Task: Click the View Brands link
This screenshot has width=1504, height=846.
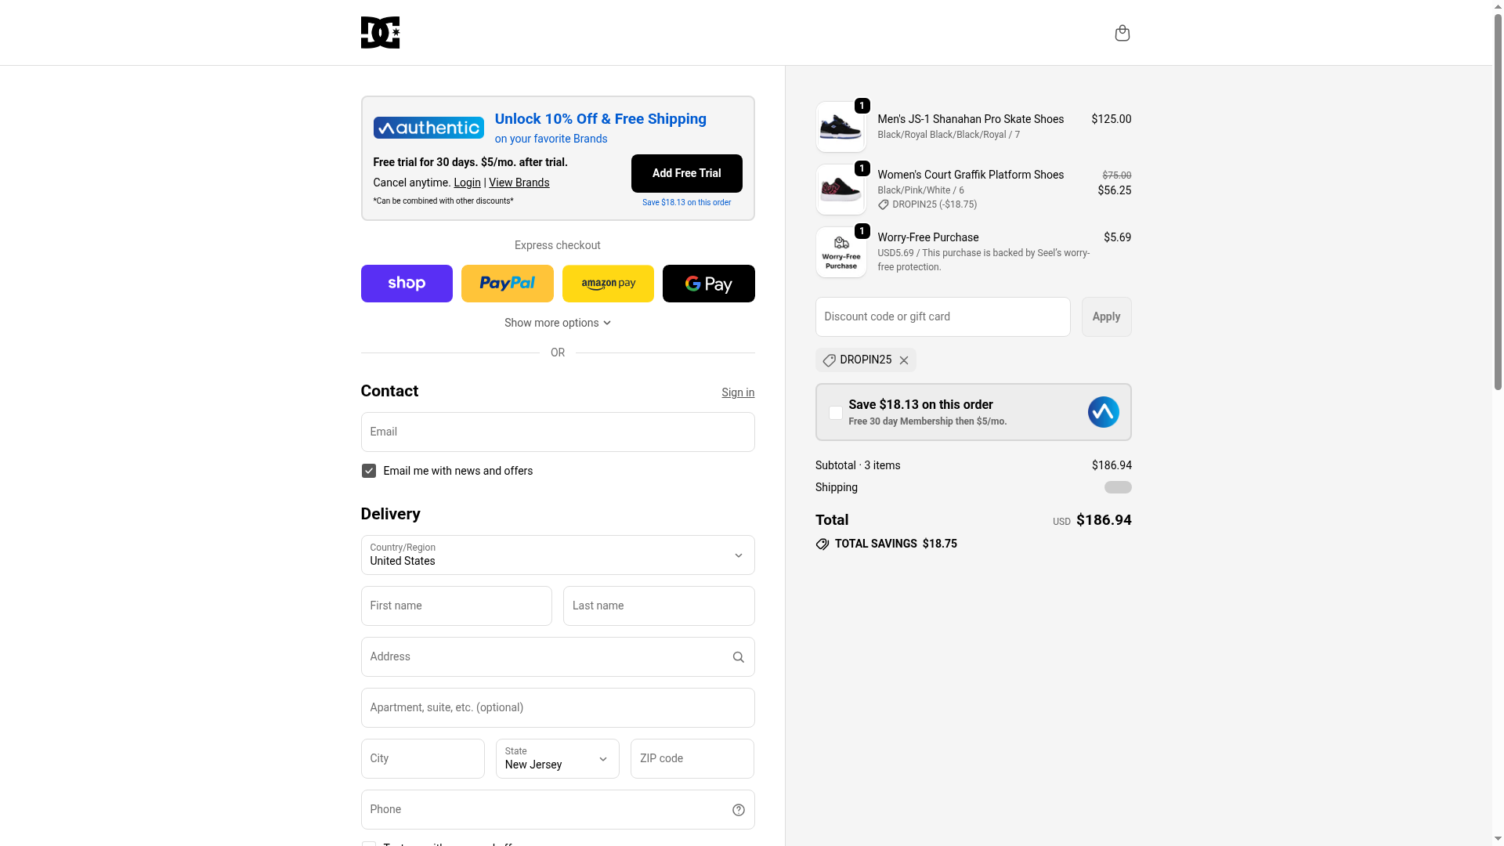Action: (x=519, y=183)
